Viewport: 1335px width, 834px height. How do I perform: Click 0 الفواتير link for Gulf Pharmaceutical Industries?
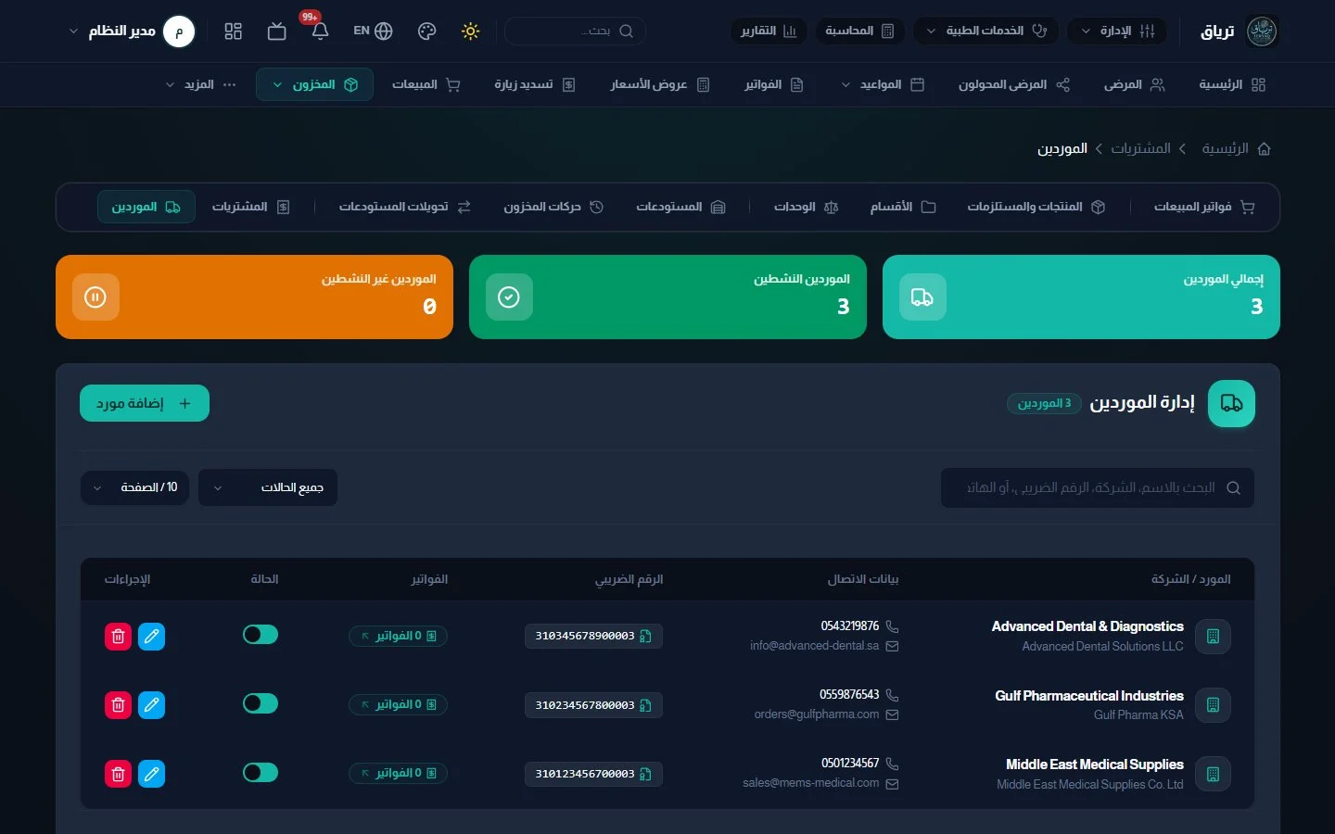tap(399, 705)
